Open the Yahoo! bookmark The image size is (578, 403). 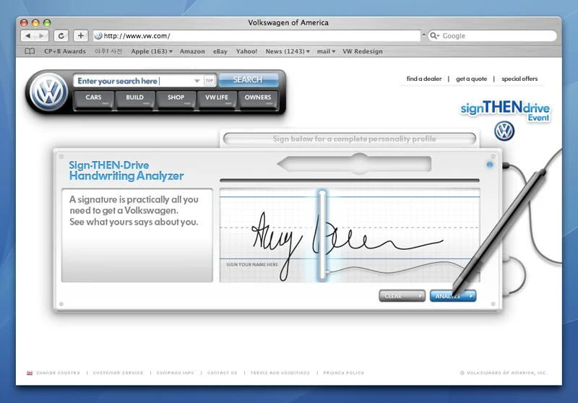[246, 51]
